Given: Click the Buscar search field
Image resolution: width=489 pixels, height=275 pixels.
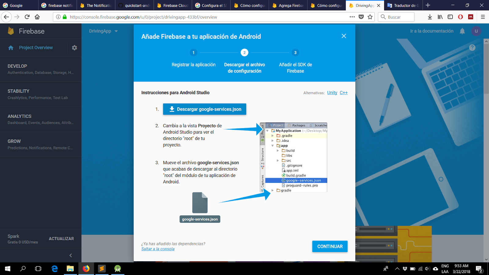Looking at the screenshot, I should [396, 17].
